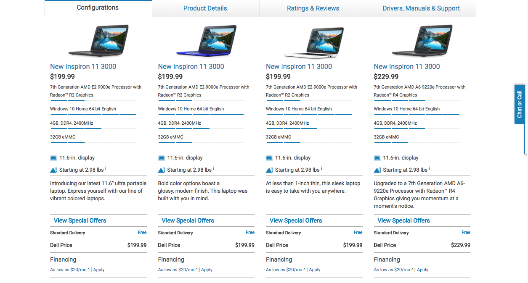Open the Product Details tab
The height and width of the screenshot is (283, 528).
[205, 8]
